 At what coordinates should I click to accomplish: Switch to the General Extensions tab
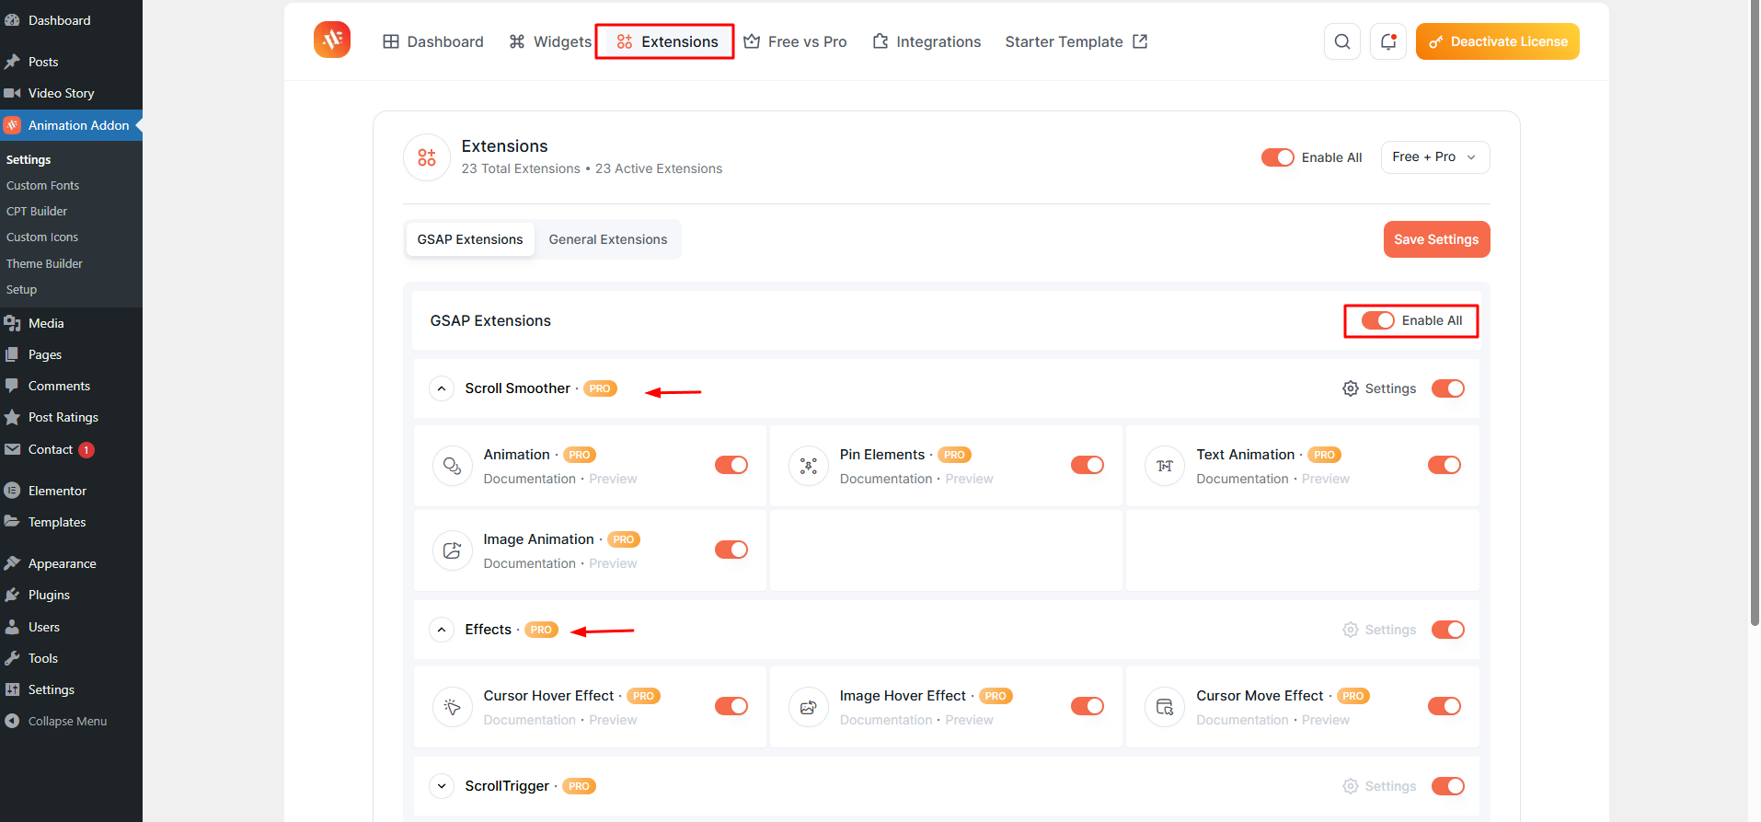(x=608, y=239)
